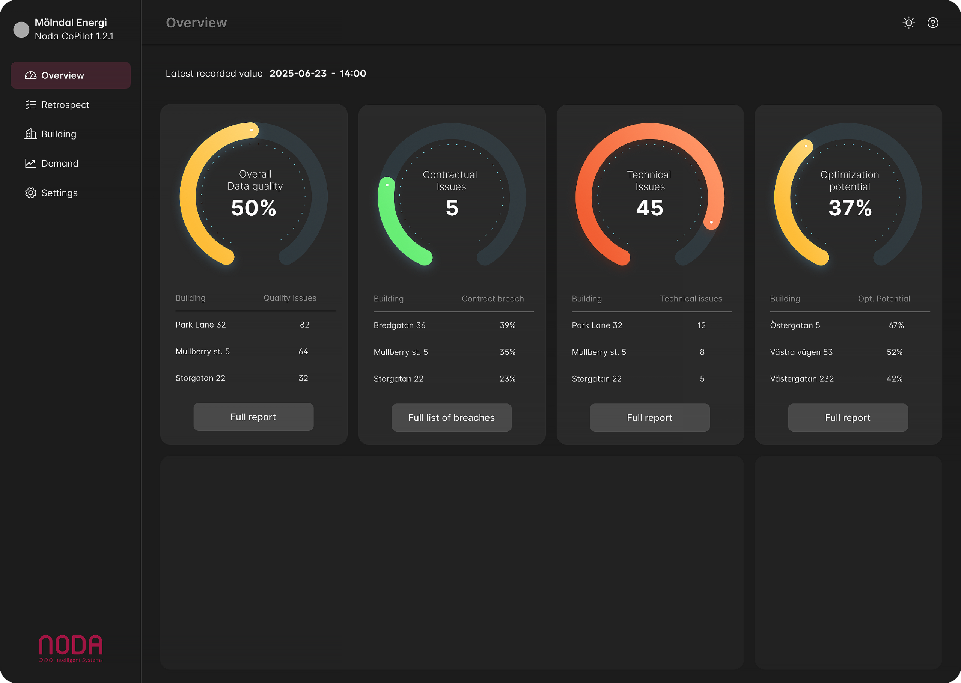Click the Demand chart icon
961x683 pixels.
[x=31, y=164]
